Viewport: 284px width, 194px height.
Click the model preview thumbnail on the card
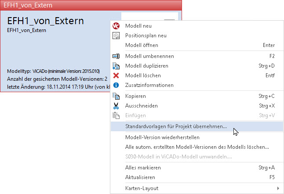(x=149, y=16)
